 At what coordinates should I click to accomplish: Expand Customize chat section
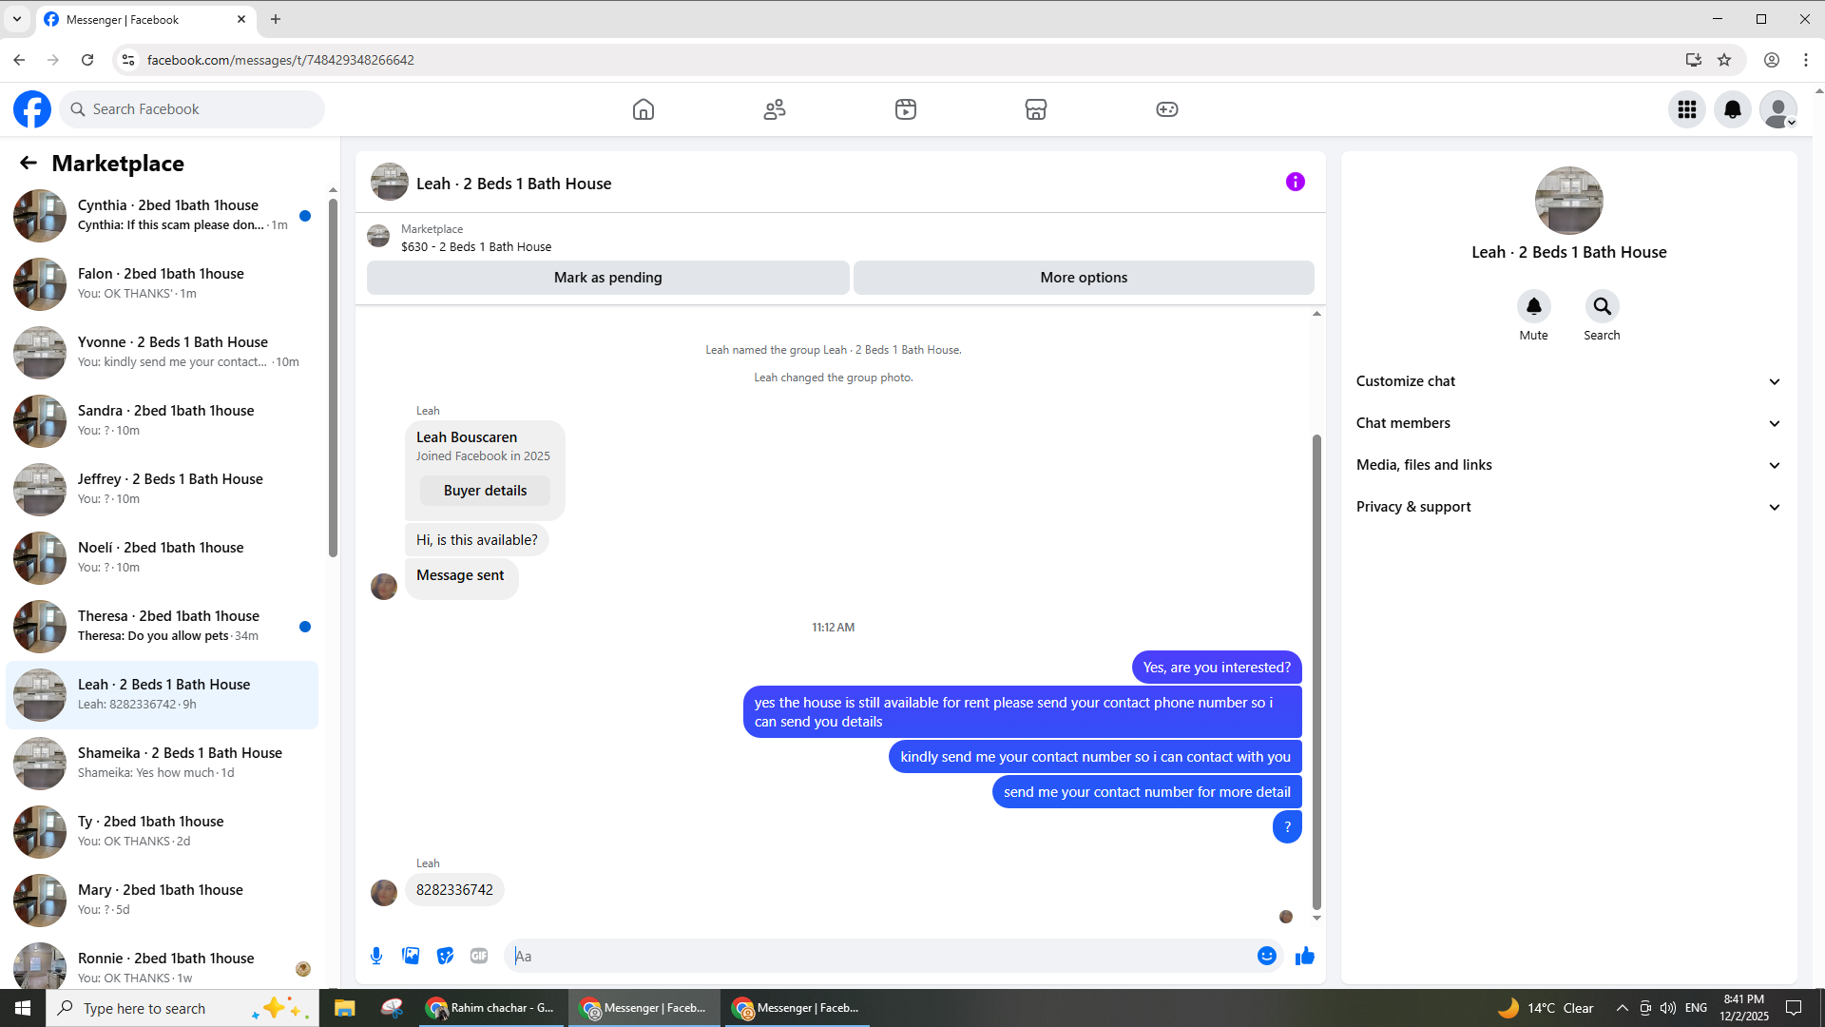click(x=1568, y=381)
